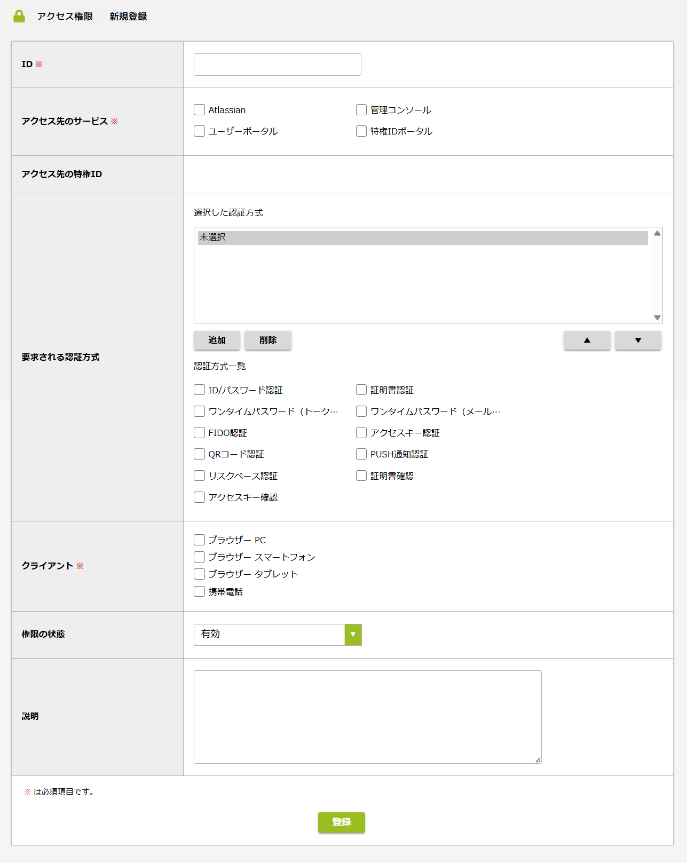Check 証明書確認 checkbox
This screenshot has height=863, width=687.
point(361,476)
